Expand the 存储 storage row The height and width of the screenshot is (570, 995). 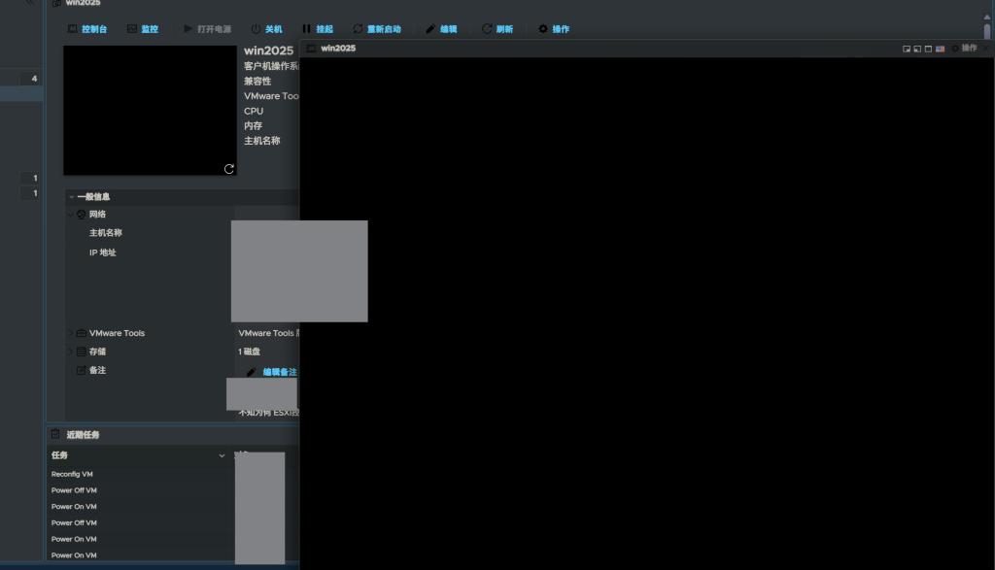pyautogui.click(x=71, y=352)
